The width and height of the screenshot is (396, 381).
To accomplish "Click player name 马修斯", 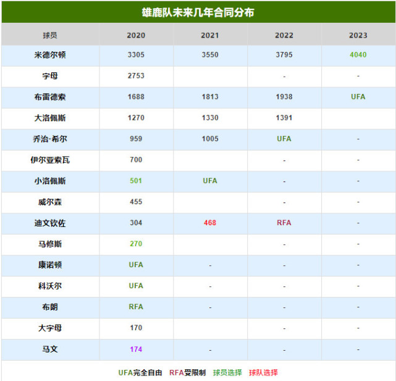I will [50, 244].
